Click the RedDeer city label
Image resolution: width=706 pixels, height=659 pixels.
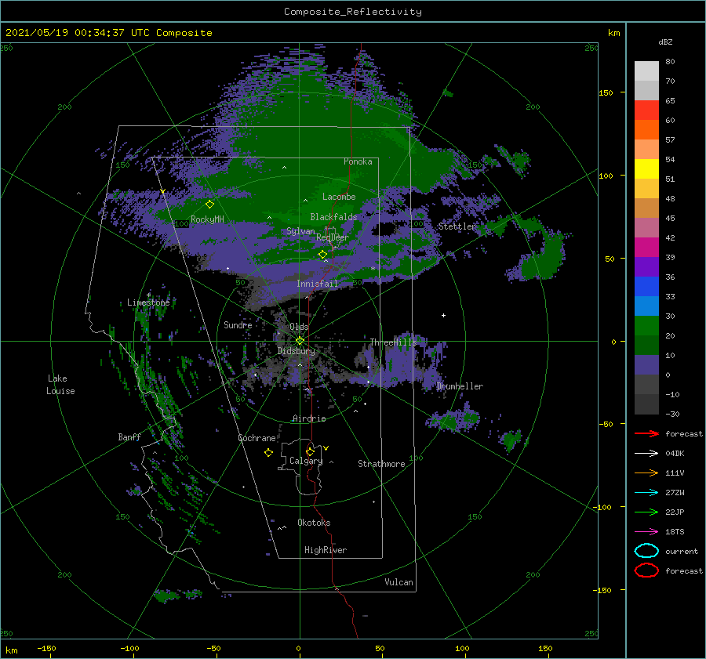click(x=333, y=237)
